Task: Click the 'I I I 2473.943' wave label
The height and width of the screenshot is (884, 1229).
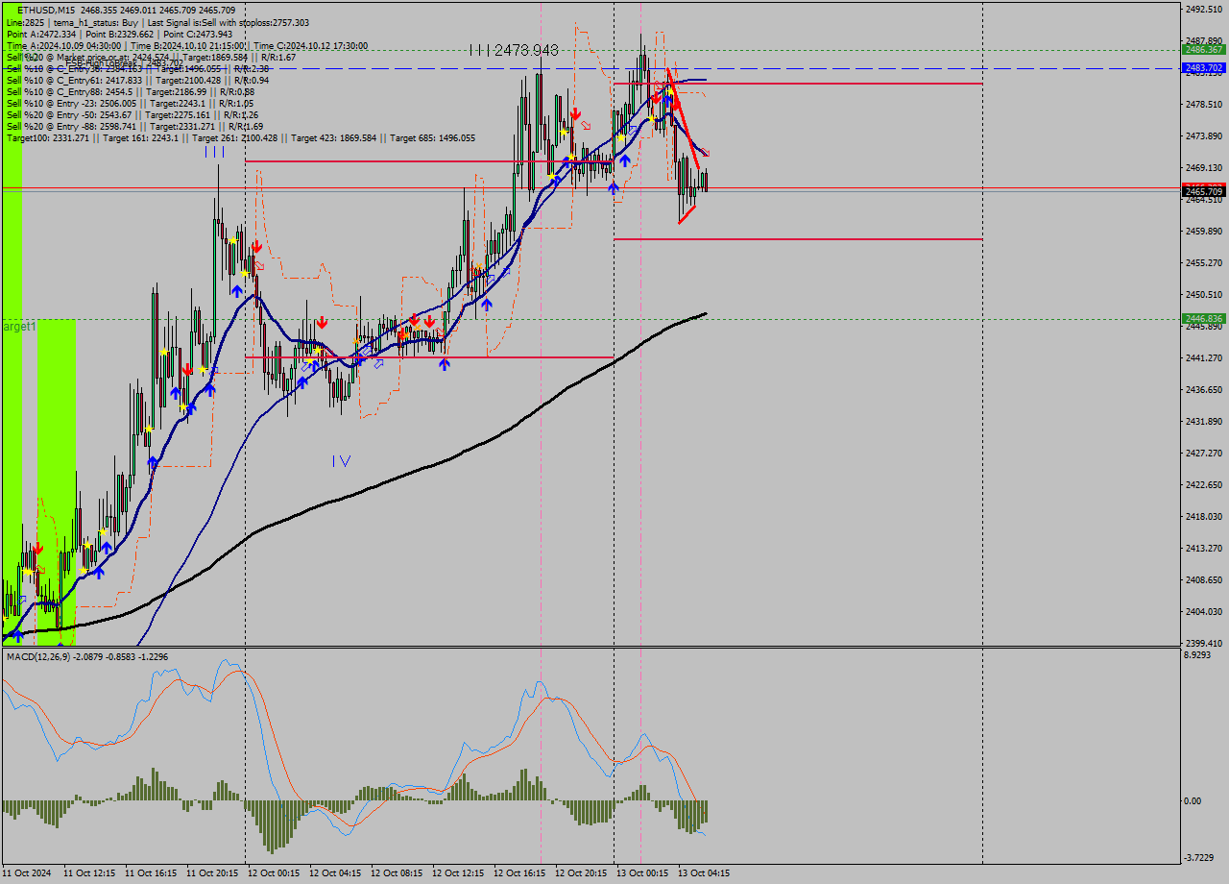Action: tap(514, 50)
